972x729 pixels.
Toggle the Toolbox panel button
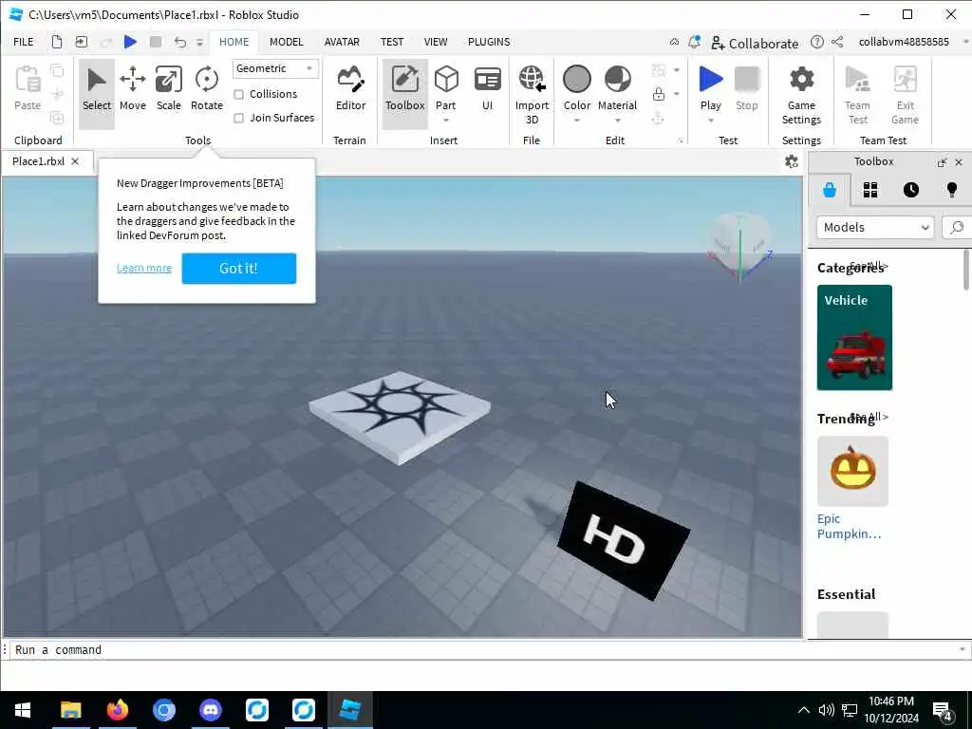coord(404,93)
